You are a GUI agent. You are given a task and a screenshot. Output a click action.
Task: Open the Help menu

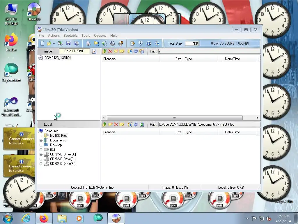pyautogui.click(x=114, y=36)
